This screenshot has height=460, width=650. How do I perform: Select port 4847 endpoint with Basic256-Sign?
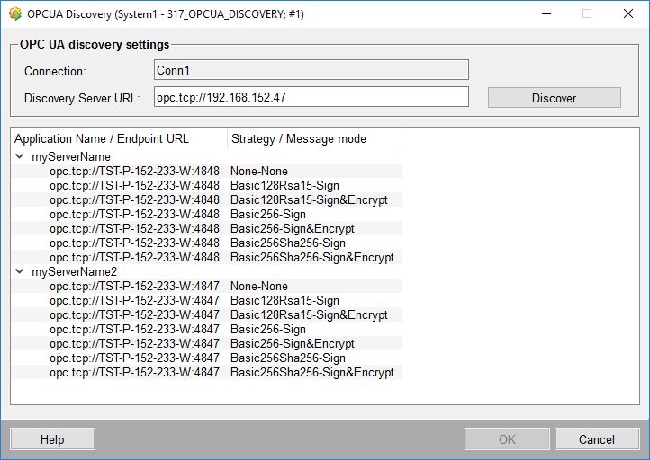[134, 330]
